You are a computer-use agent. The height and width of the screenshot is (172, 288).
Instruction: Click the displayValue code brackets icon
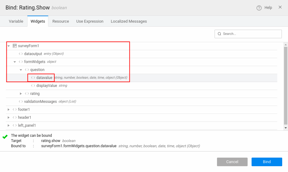click(33, 86)
